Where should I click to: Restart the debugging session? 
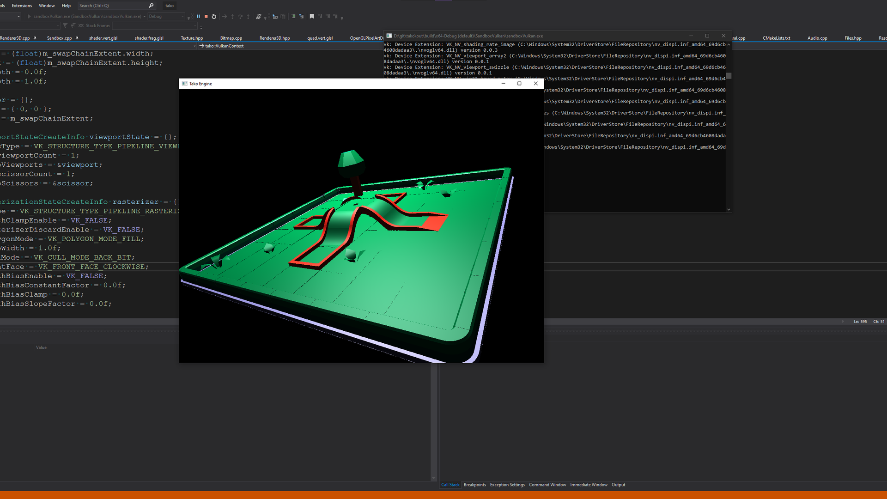(214, 17)
